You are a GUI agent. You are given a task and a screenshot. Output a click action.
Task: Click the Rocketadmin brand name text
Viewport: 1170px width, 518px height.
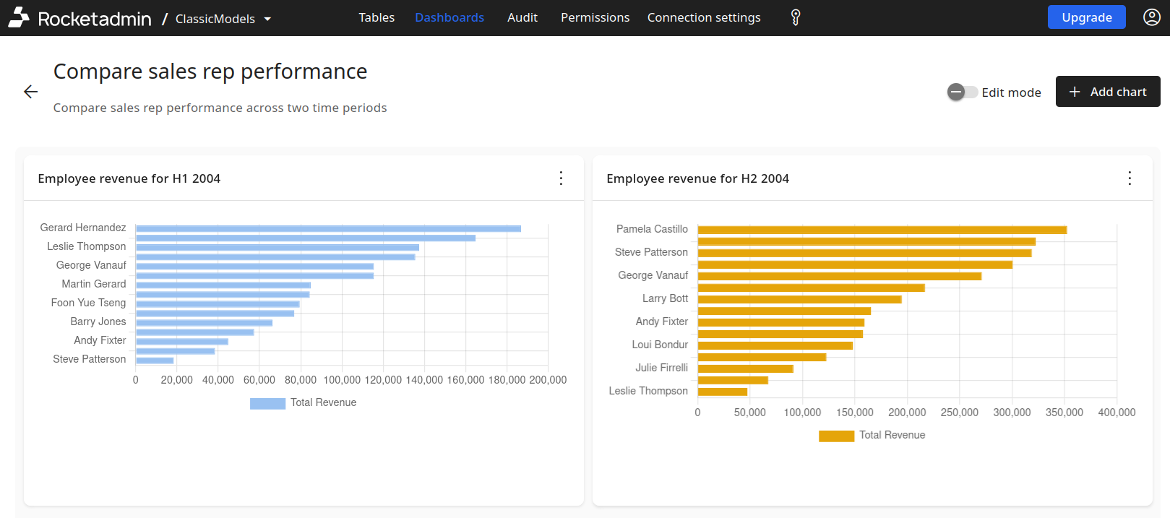[95, 19]
